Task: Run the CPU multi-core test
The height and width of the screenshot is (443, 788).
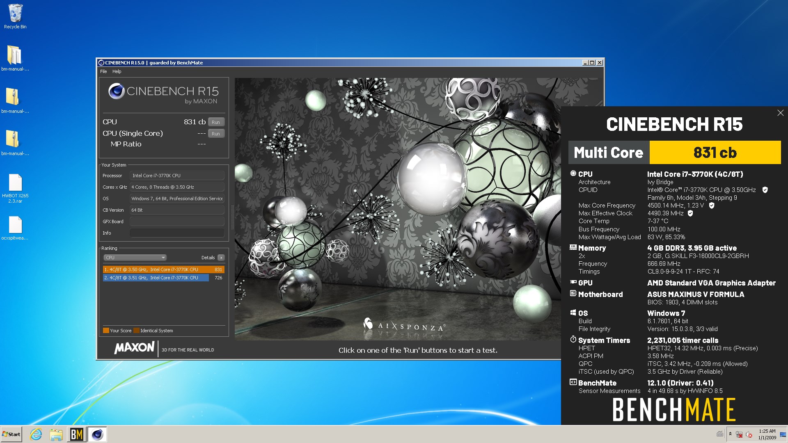Action: click(216, 122)
